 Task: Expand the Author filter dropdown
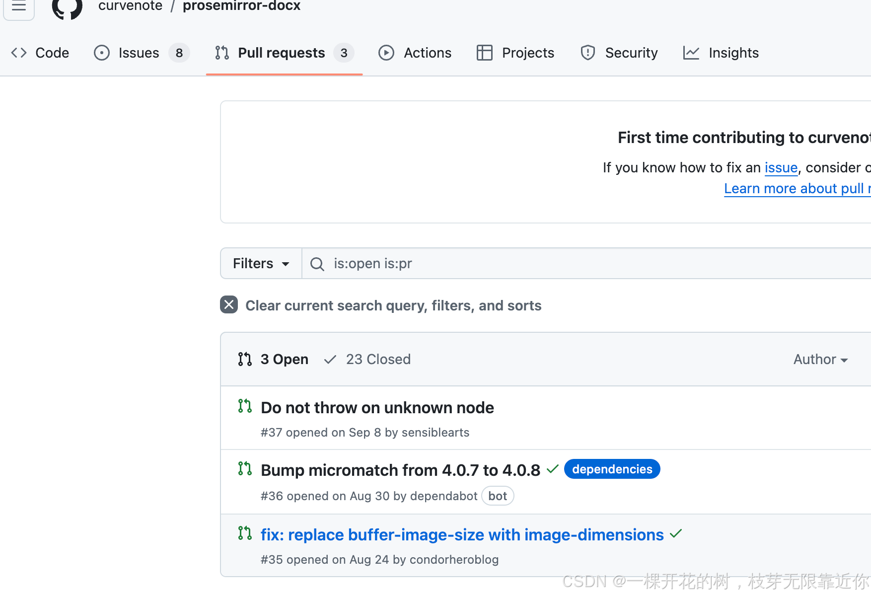820,359
